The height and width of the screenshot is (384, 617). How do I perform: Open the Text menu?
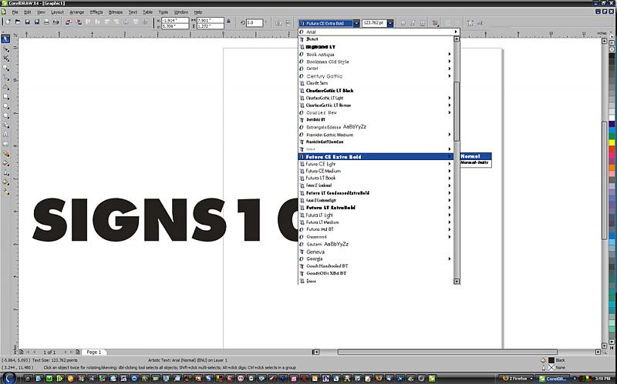pyautogui.click(x=133, y=12)
